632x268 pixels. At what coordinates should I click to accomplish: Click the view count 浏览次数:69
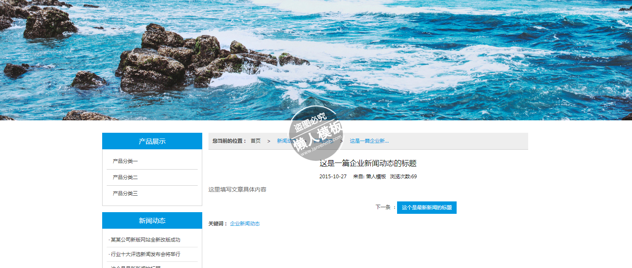403,177
